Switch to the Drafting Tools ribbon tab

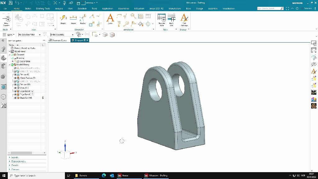tap(43, 9)
